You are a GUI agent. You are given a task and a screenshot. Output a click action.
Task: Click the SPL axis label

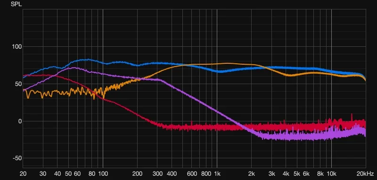point(16,4)
